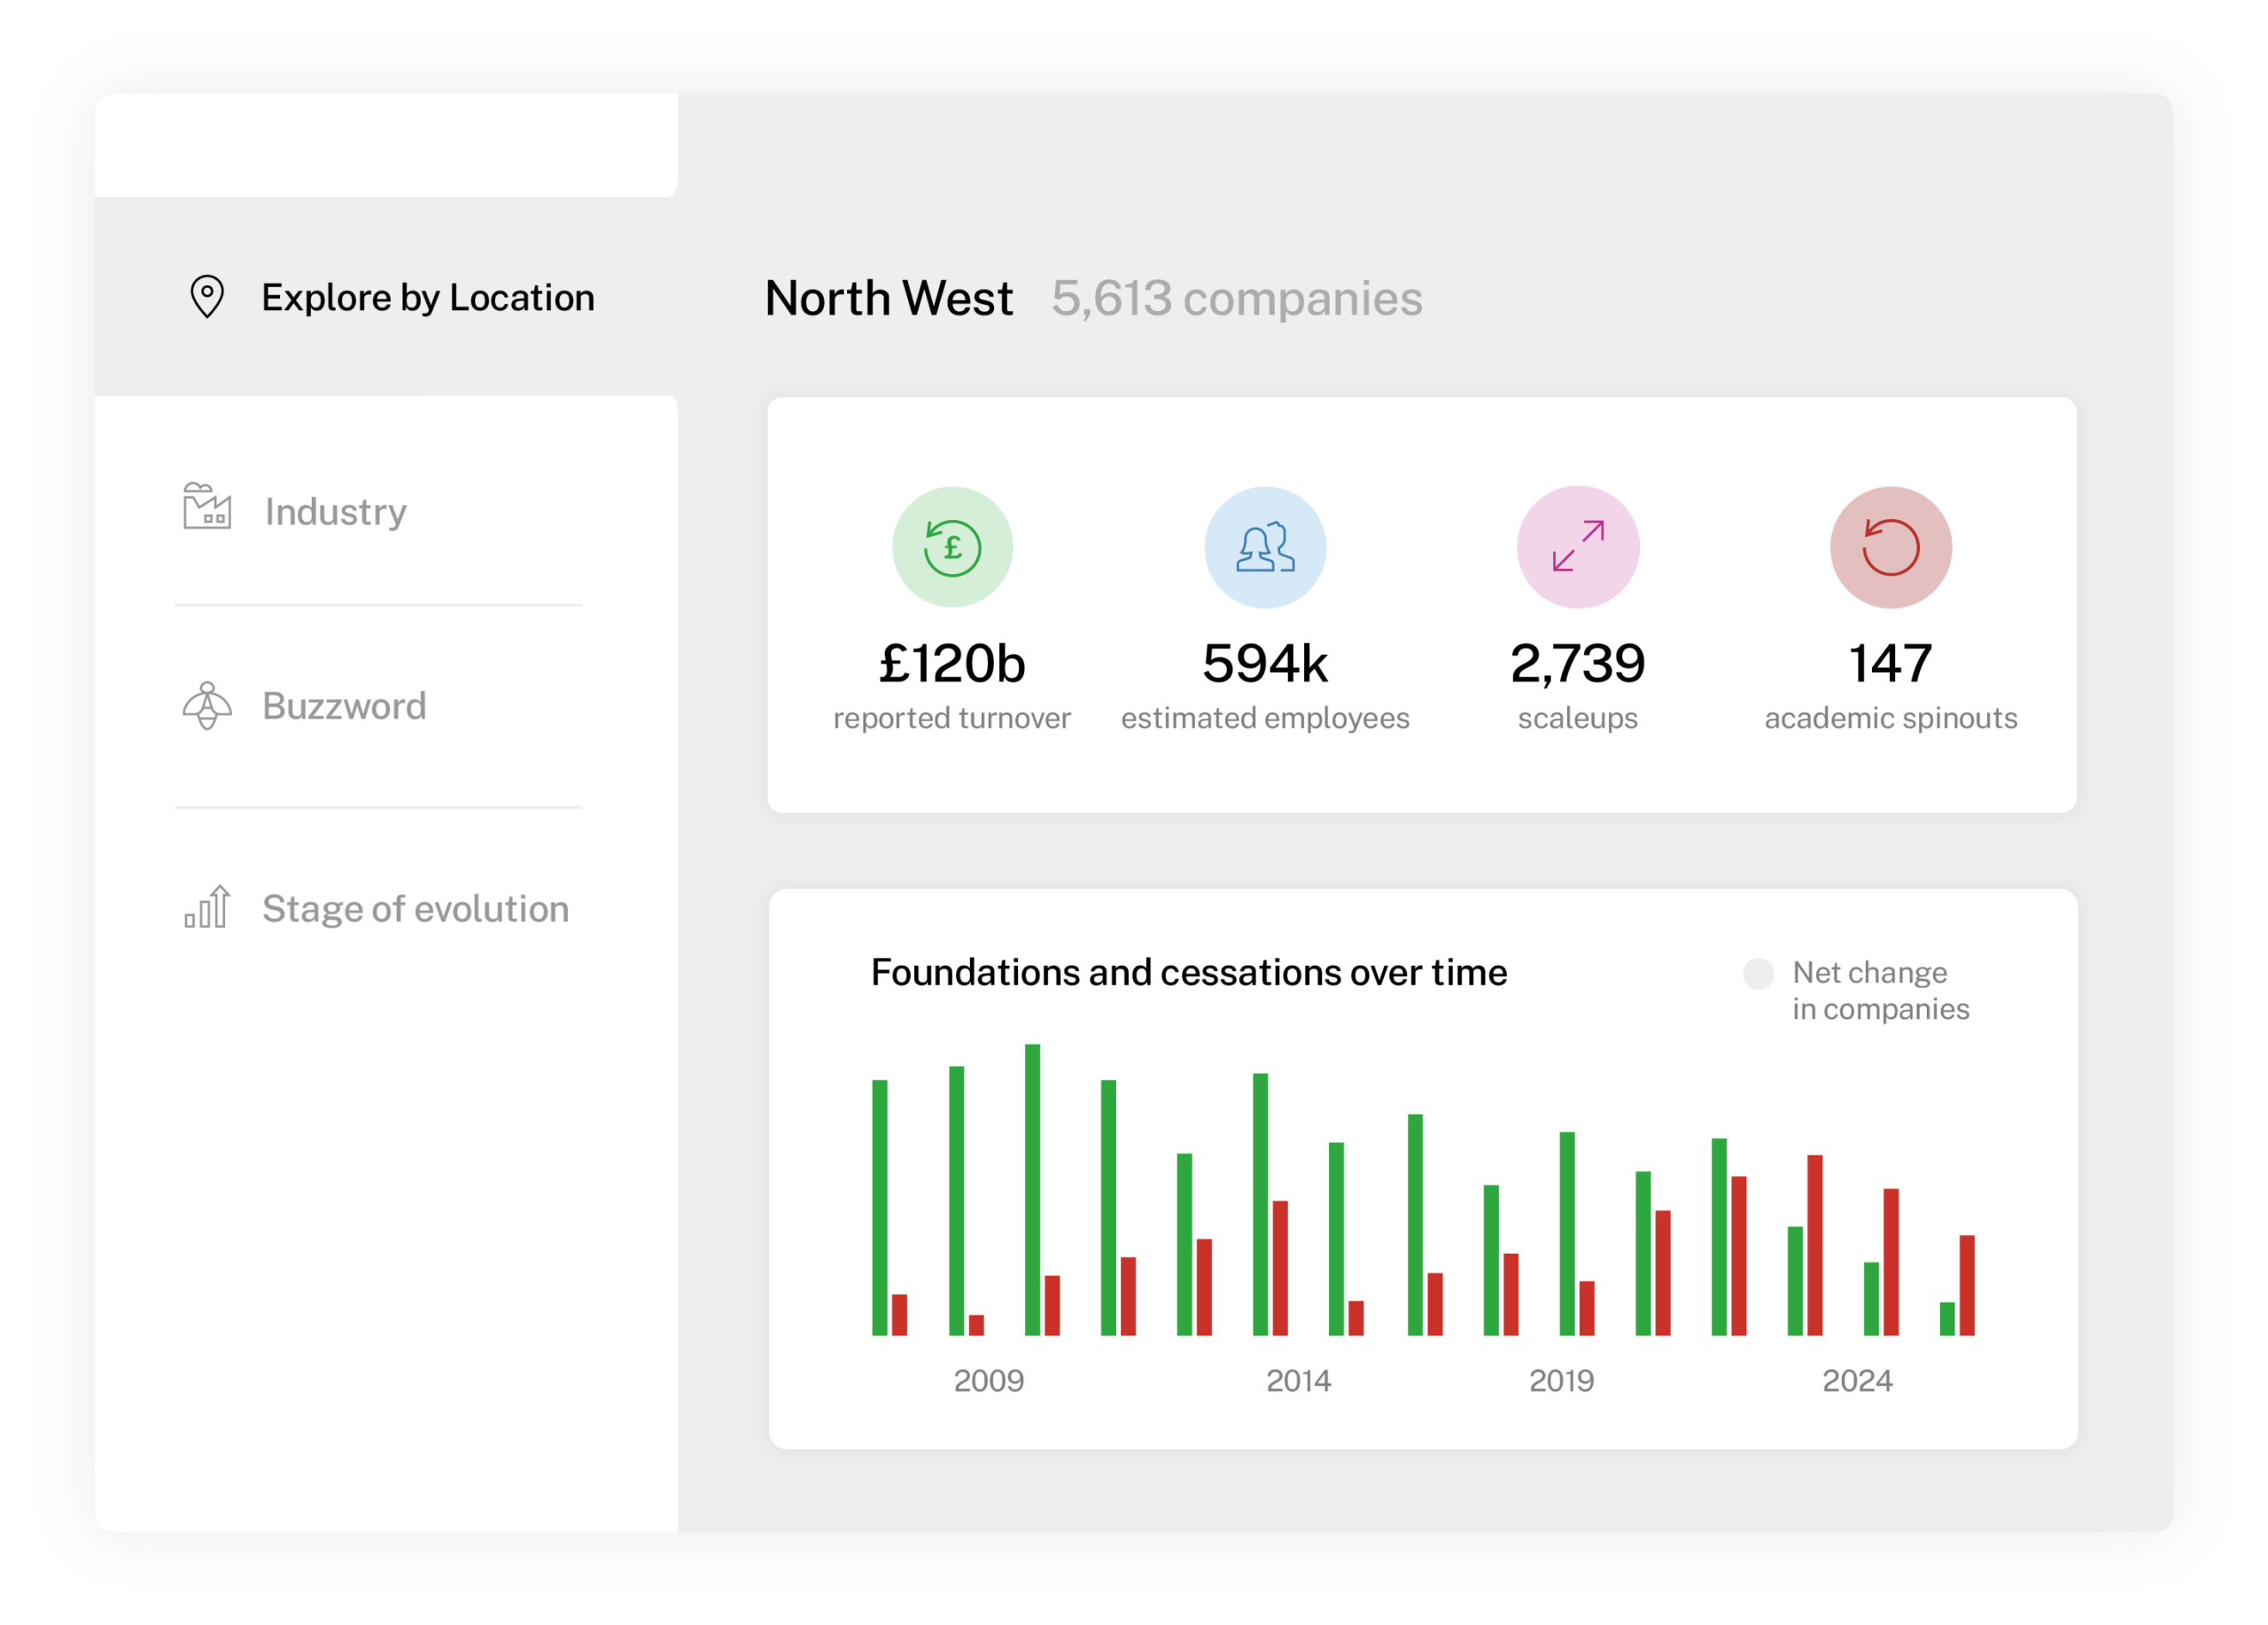
Task: Click the tallest red cessations bar
Action: (1815, 1245)
